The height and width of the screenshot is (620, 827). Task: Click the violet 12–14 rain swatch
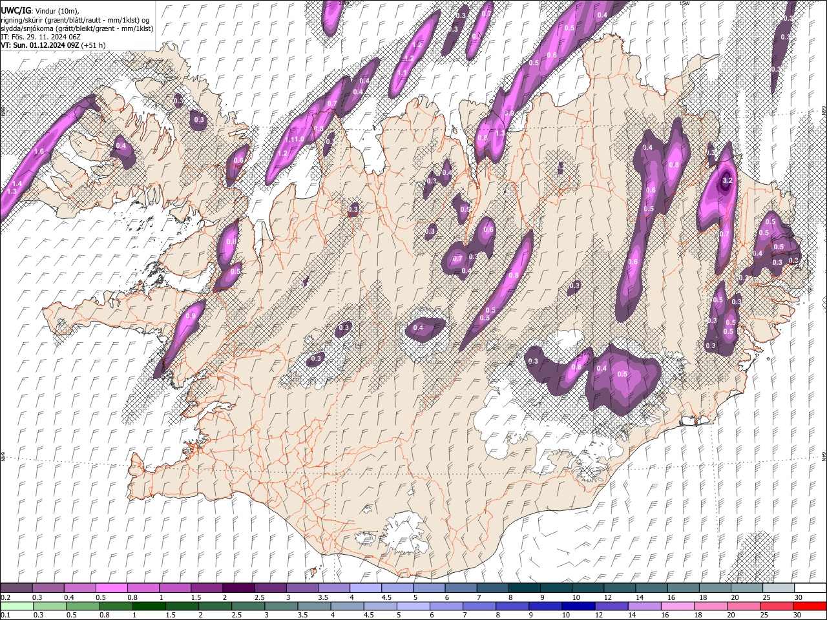[x=612, y=606]
